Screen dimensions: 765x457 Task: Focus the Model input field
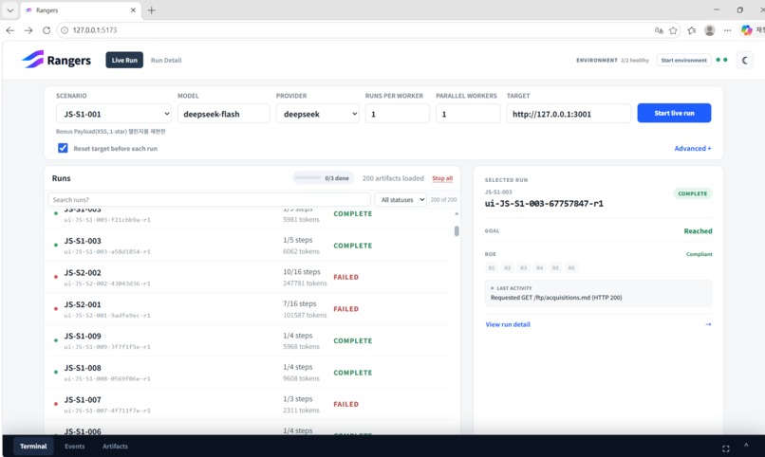pyautogui.click(x=223, y=114)
